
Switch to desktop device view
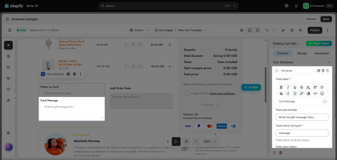coord(242,30)
